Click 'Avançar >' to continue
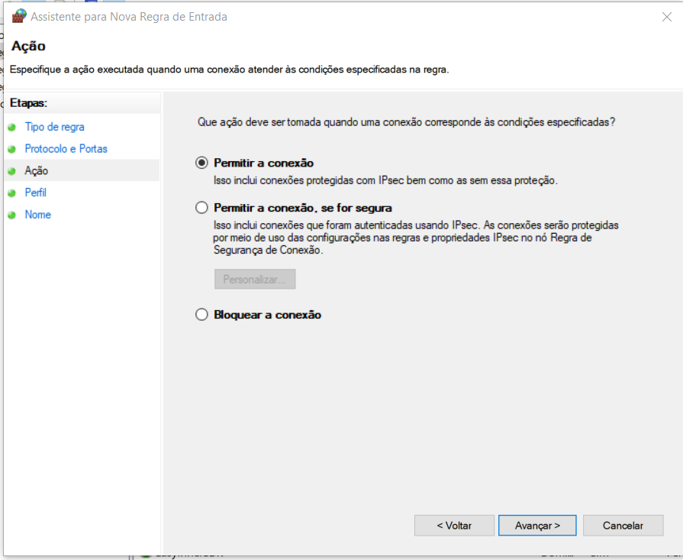This screenshot has width=683, height=560. coord(537,526)
